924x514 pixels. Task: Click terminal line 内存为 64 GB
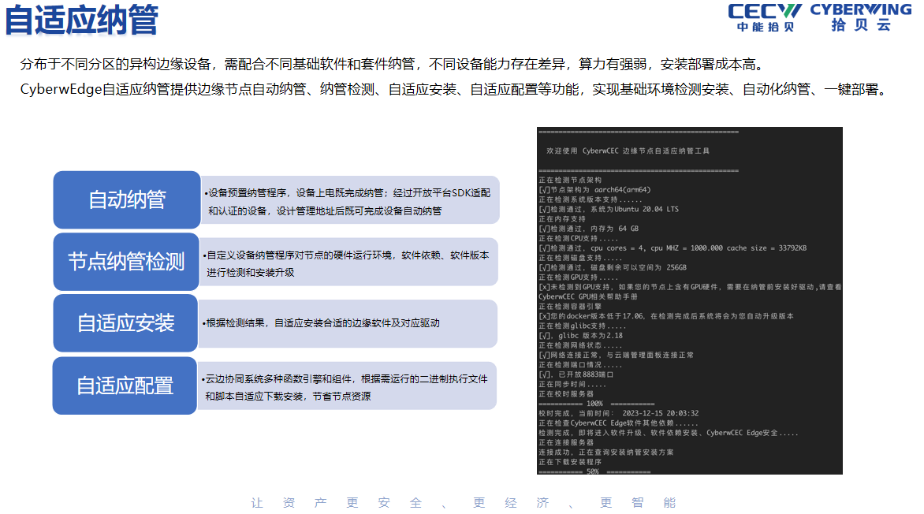tap(589, 229)
